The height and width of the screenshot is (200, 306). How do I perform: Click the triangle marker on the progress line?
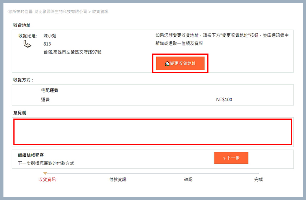click(45, 173)
